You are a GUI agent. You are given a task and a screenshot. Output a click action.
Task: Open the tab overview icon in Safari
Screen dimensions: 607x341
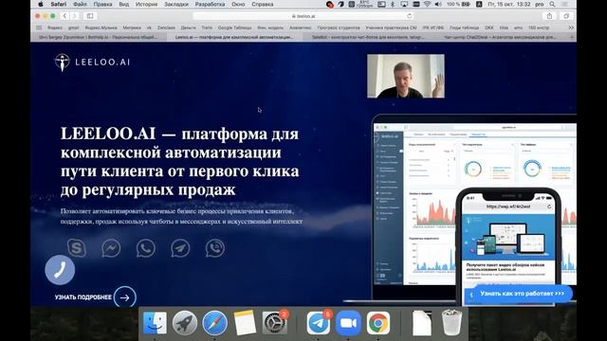[x=566, y=16]
